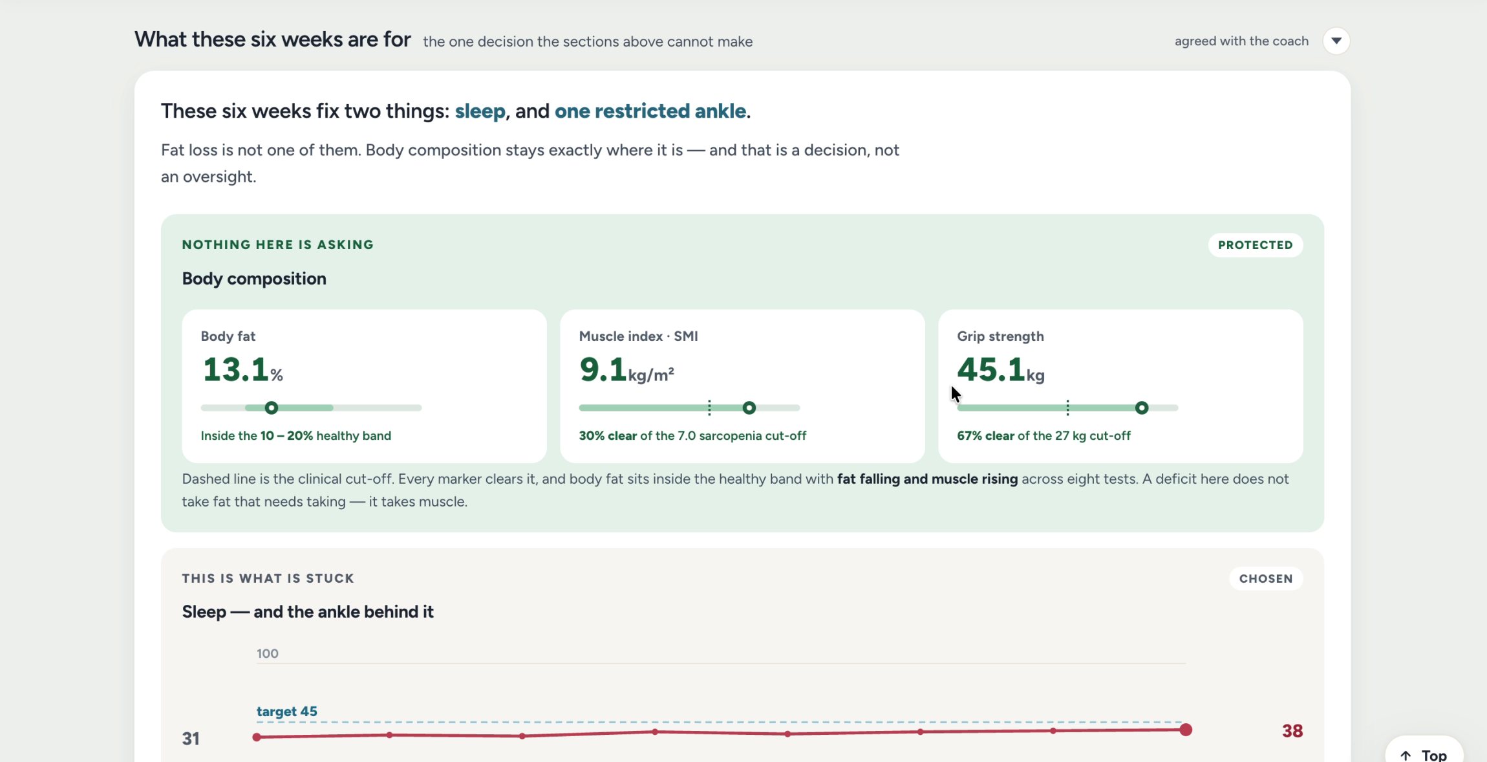Collapse the section using the chevron beside "agreed with the coach"
Viewport: 1487px width, 762px height.
(1336, 41)
